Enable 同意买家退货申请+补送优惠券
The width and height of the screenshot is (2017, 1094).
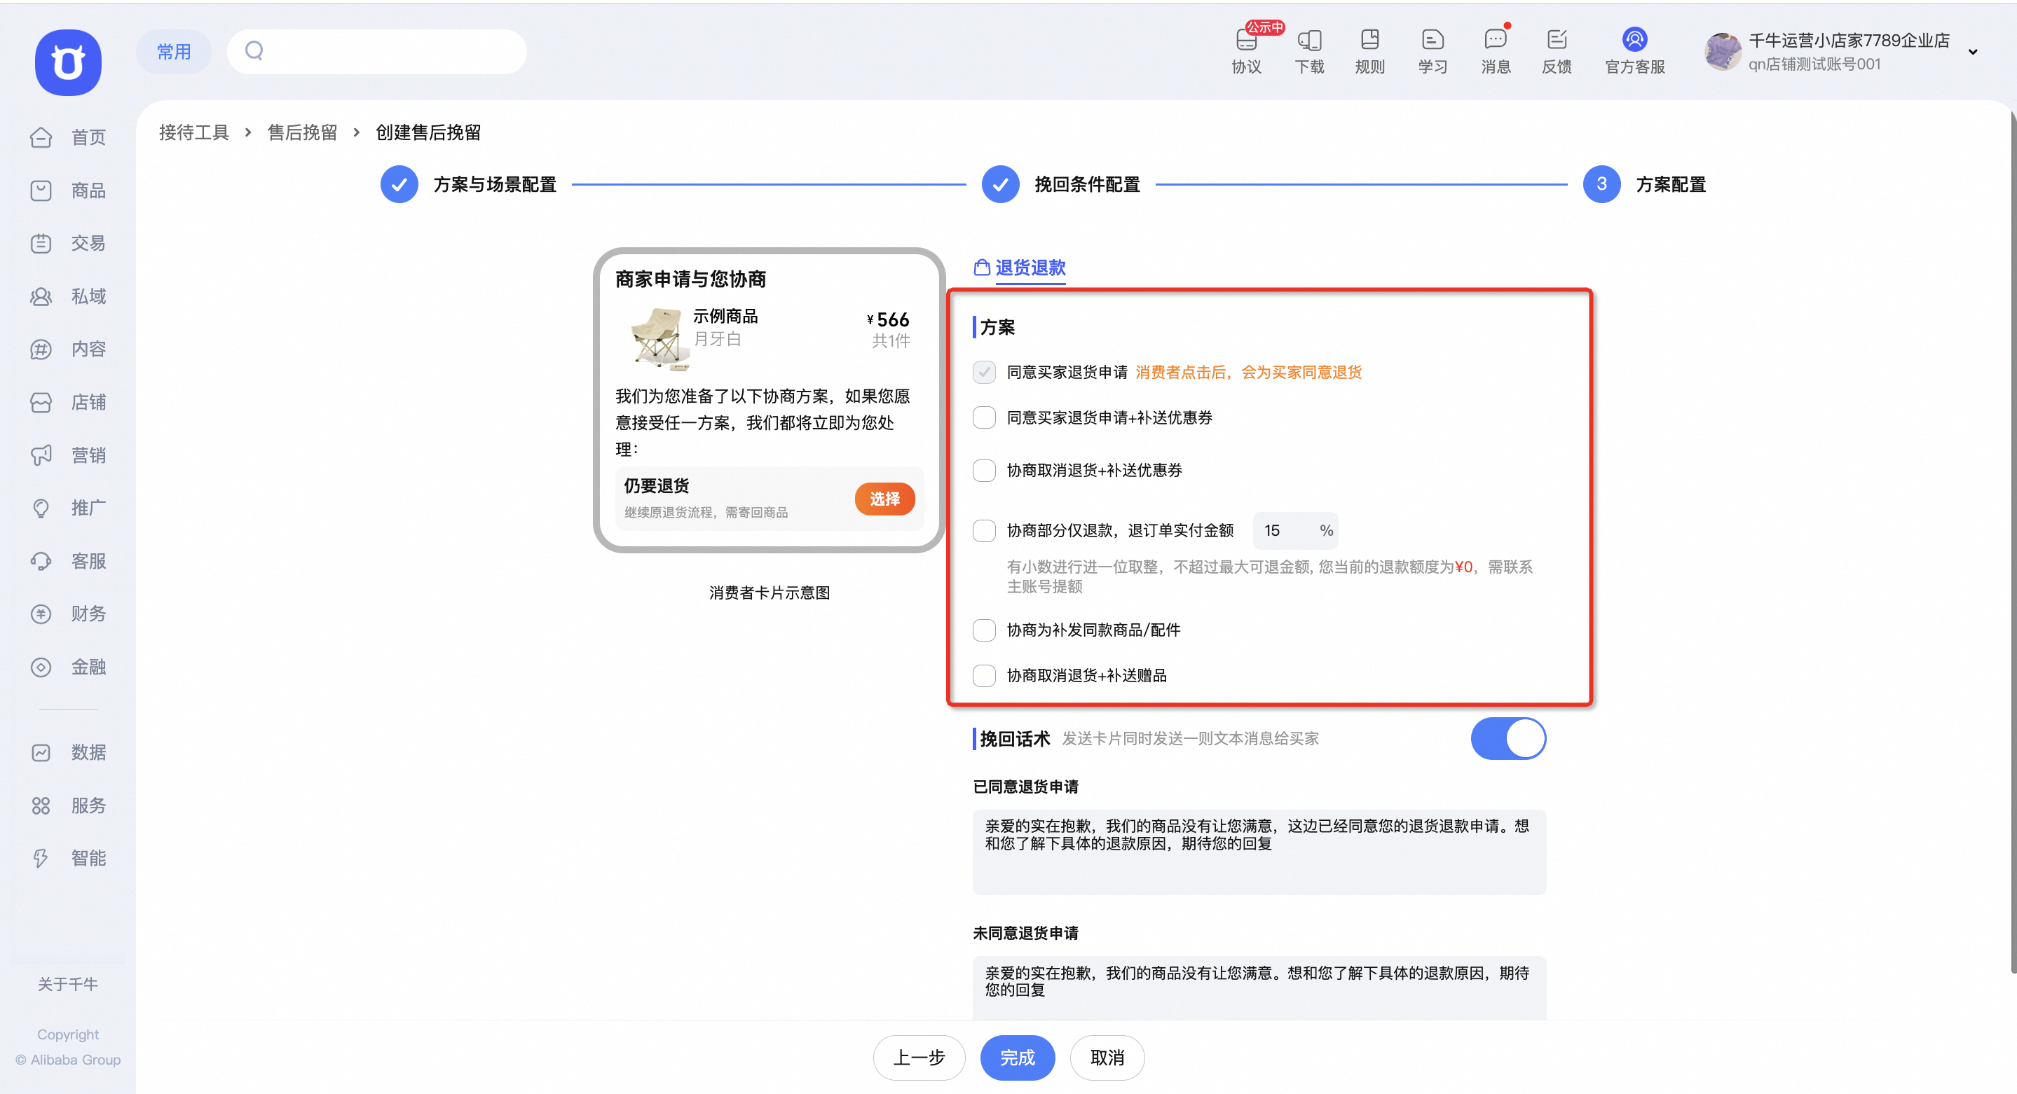(x=983, y=417)
